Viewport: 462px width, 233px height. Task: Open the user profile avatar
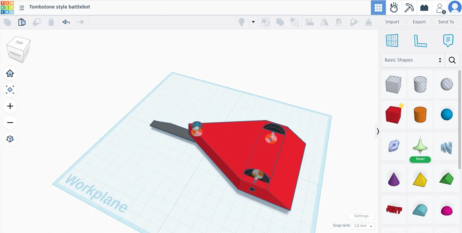(x=455, y=7)
